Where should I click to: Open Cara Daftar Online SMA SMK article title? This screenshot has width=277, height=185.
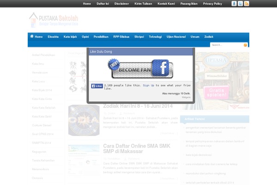137,148
